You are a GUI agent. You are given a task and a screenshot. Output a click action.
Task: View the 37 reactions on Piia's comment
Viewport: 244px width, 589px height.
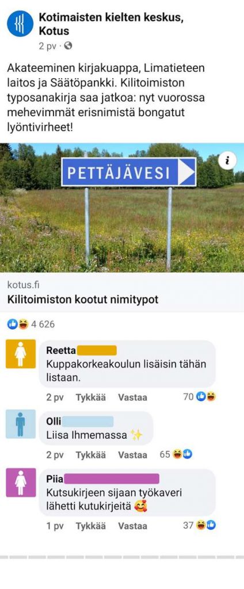point(199,526)
